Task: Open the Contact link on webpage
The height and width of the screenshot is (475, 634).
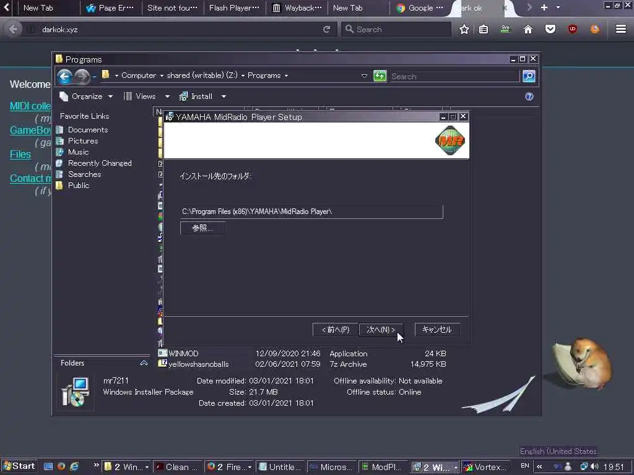Action: pyautogui.click(x=30, y=178)
